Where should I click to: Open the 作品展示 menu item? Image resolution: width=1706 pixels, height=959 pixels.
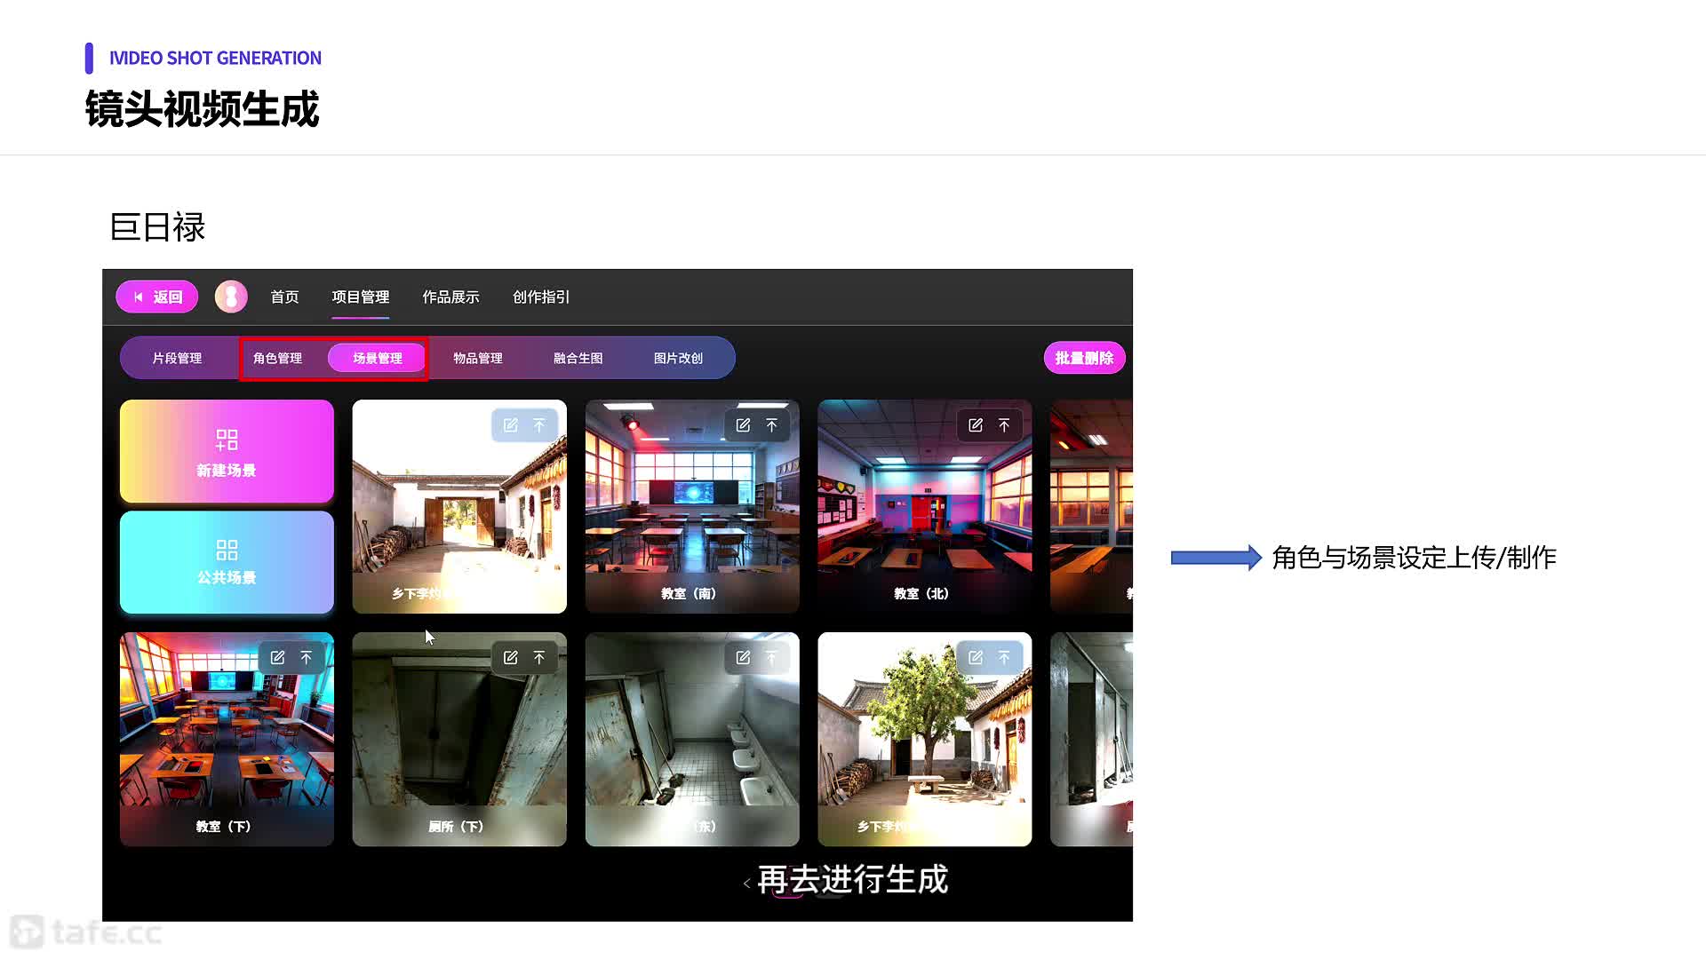click(x=450, y=297)
